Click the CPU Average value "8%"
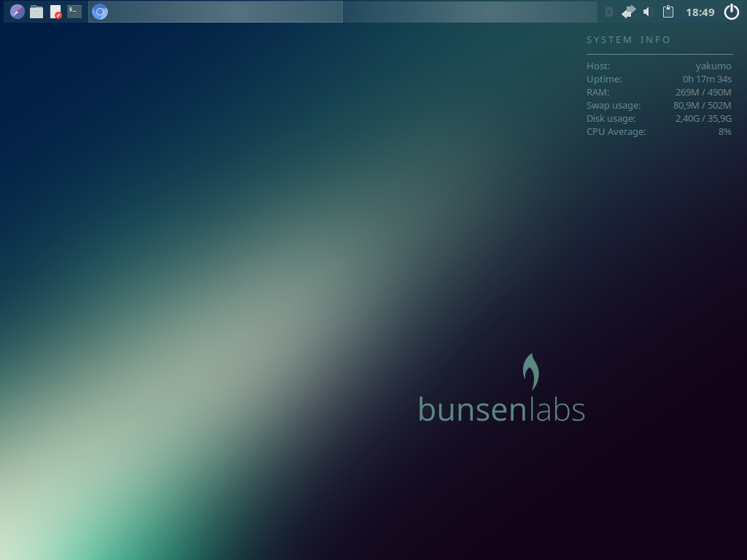This screenshot has width=747, height=560. coord(724,131)
